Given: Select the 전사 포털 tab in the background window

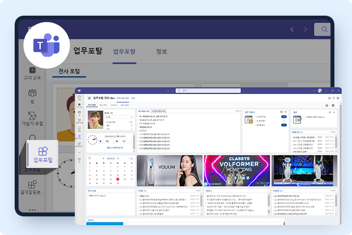Looking at the screenshot, I should 69,71.
